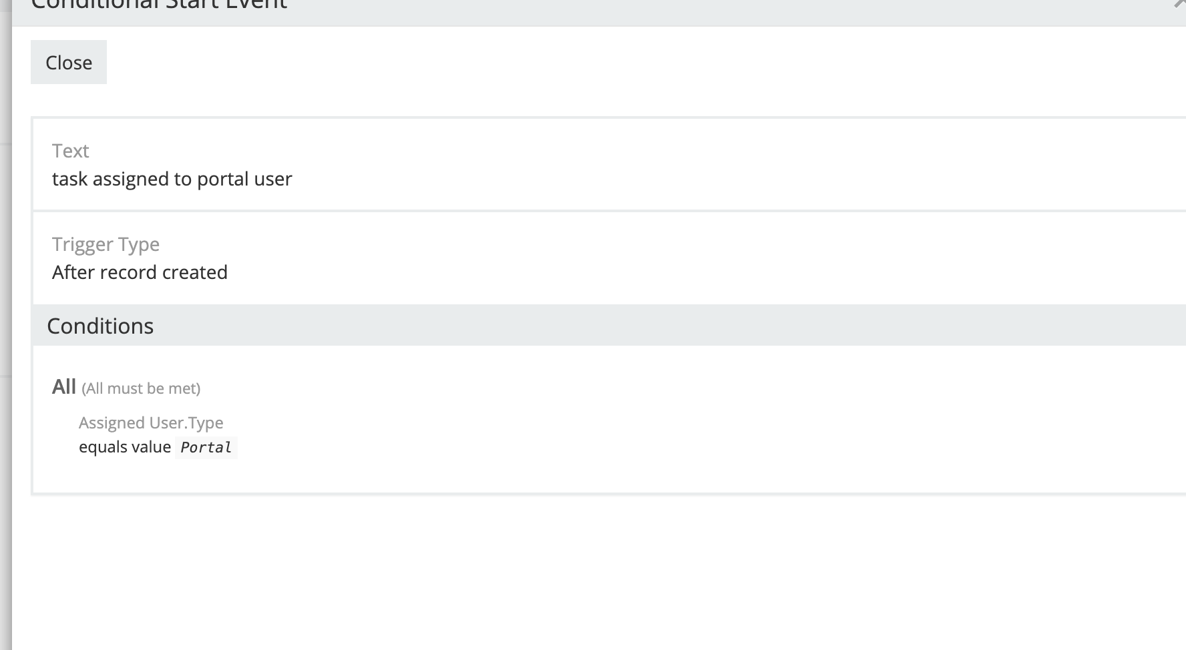Click the Conditional Start Event dialog title

pos(159,5)
